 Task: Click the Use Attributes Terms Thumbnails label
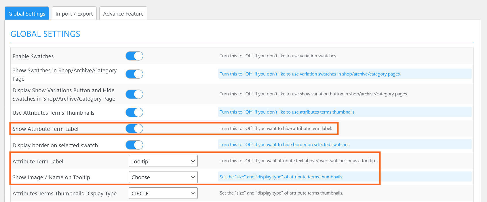tap(54, 113)
